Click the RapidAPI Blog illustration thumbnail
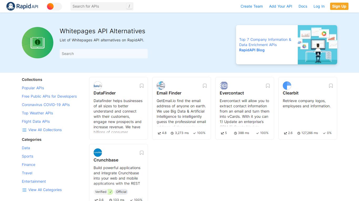This screenshot has width=359, height=201. pyautogui.click(x=317, y=45)
